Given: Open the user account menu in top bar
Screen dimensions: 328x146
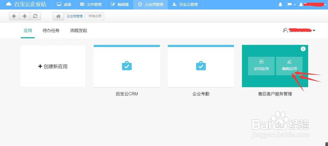Looking at the screenshot, I should [313, 4].
